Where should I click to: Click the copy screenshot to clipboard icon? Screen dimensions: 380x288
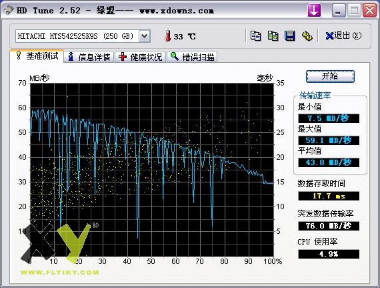pyautogui.click(x=273, y=36)
